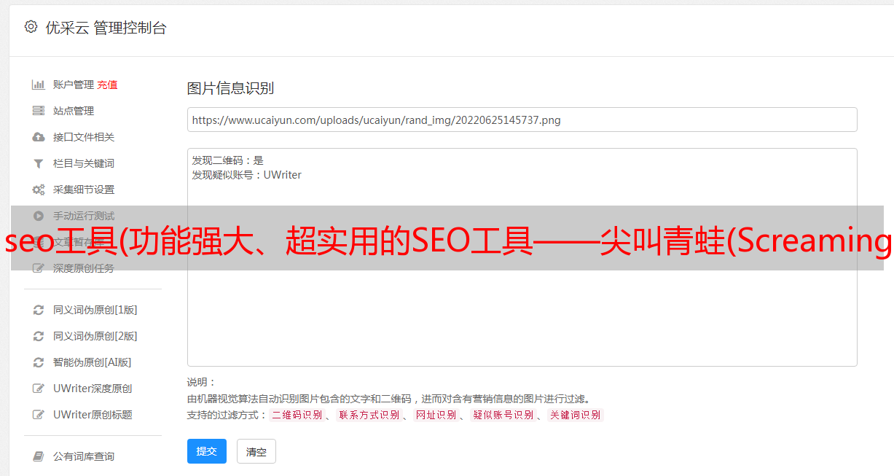Open the 手动运行测试 sidebar item
The height and width of the screenshot is (476, 894).
click(x=84, y=216)
